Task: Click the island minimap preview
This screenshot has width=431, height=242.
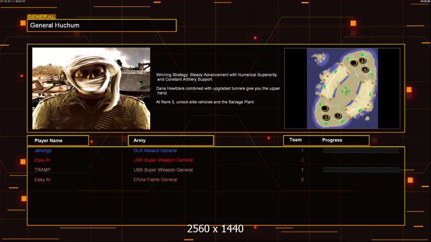Action: pos(342,88)
